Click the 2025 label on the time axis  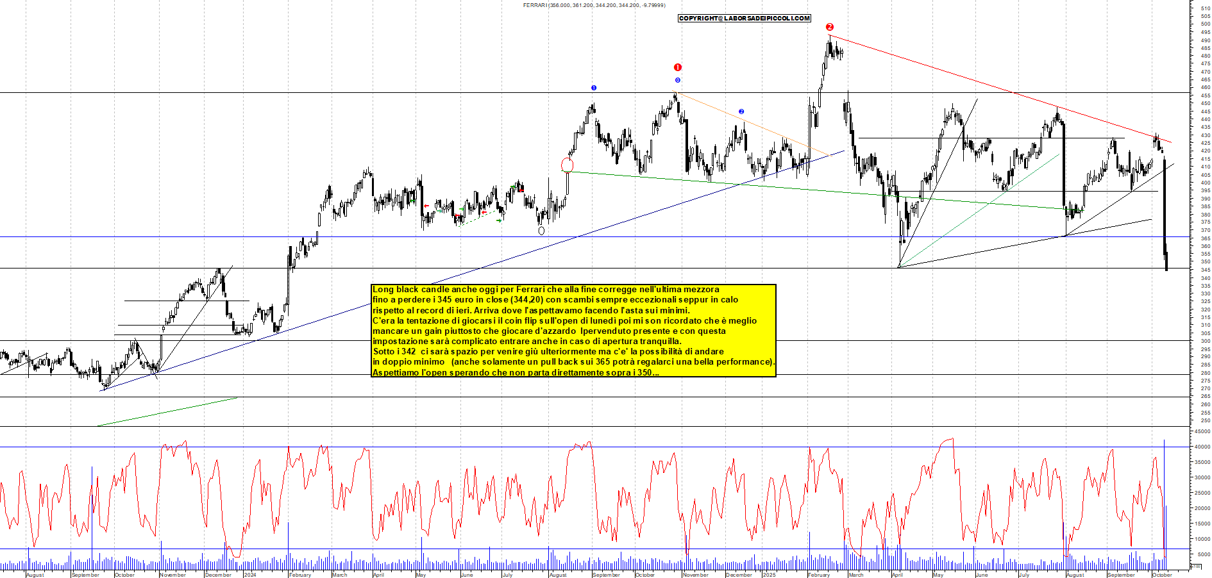[769, 575]
